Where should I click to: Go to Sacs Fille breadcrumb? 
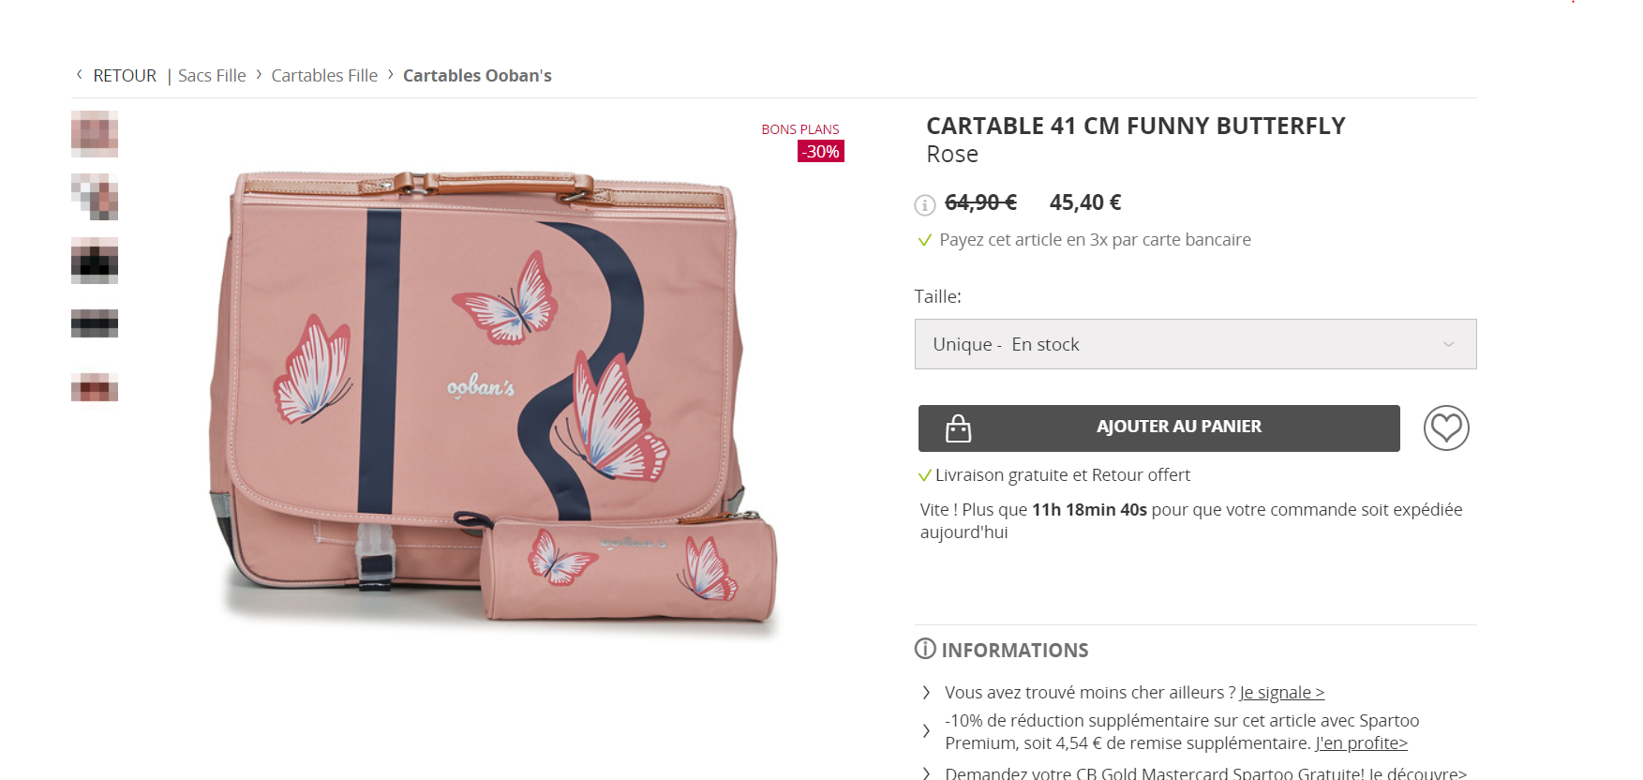click(212, 76)
